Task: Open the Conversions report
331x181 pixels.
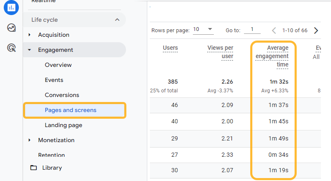Action: pyautogui.click(x=62, y=95)
